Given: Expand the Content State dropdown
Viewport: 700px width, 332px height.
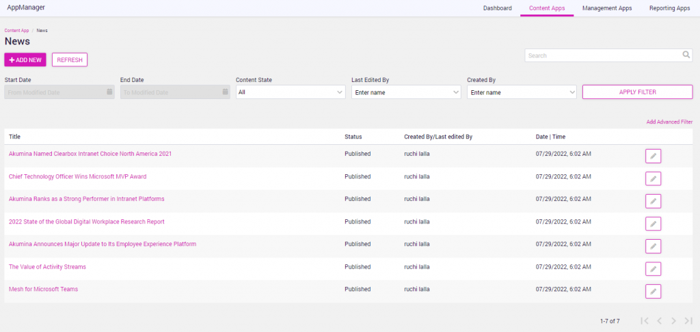Looking at the screenshot, I should pos(291,92).
